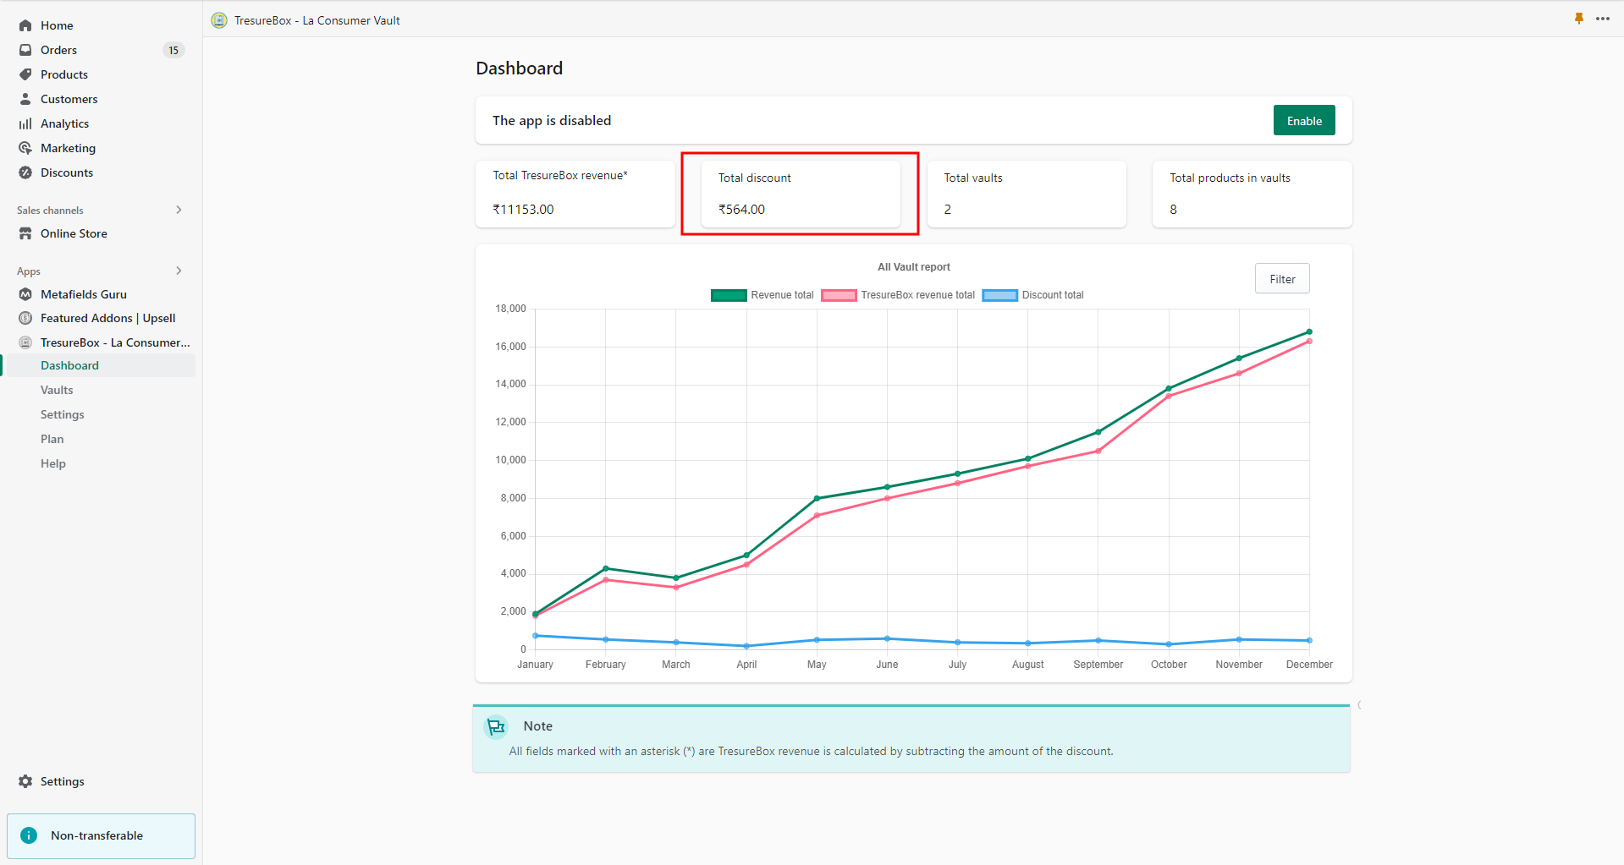The image size is (1624, 865).
Task: Click January Discount total data point
Action: click(x=536, y=636)
